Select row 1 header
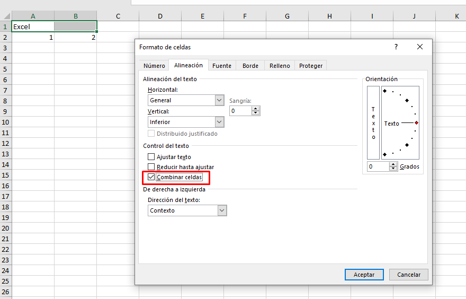This screenshot has width=466, height=299. 5,27
